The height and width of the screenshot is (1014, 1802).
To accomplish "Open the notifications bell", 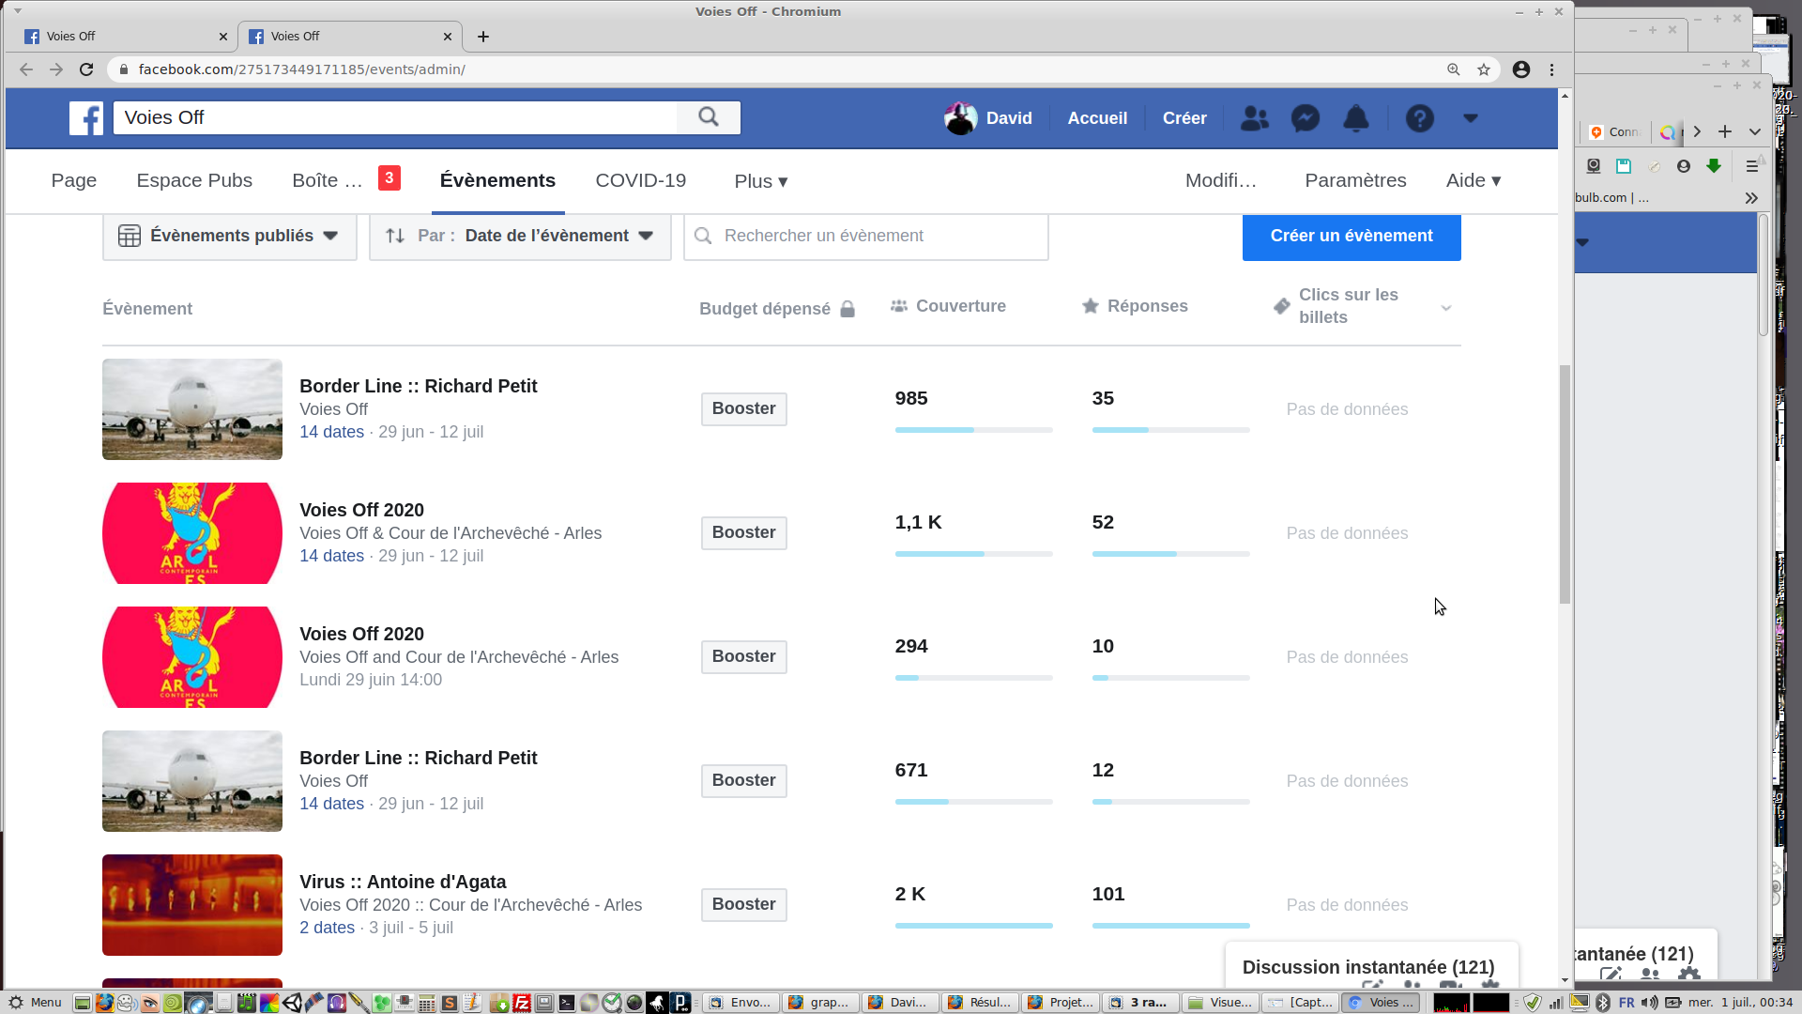I will pyautogui.click(x=1356, y=118).
